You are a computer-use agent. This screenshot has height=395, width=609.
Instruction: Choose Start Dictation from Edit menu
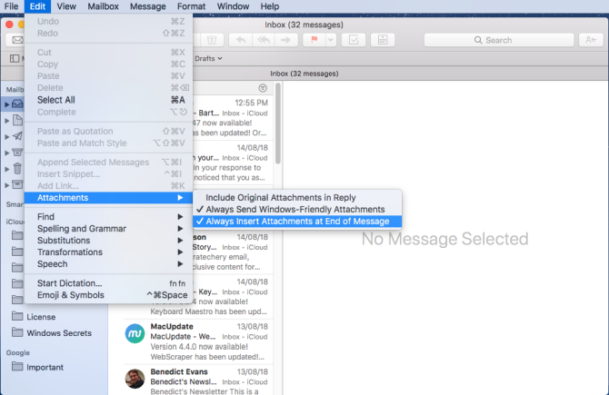[108, 283]
